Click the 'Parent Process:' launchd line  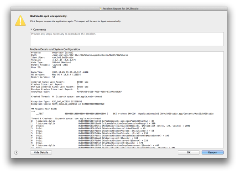[x=50, y=65]
